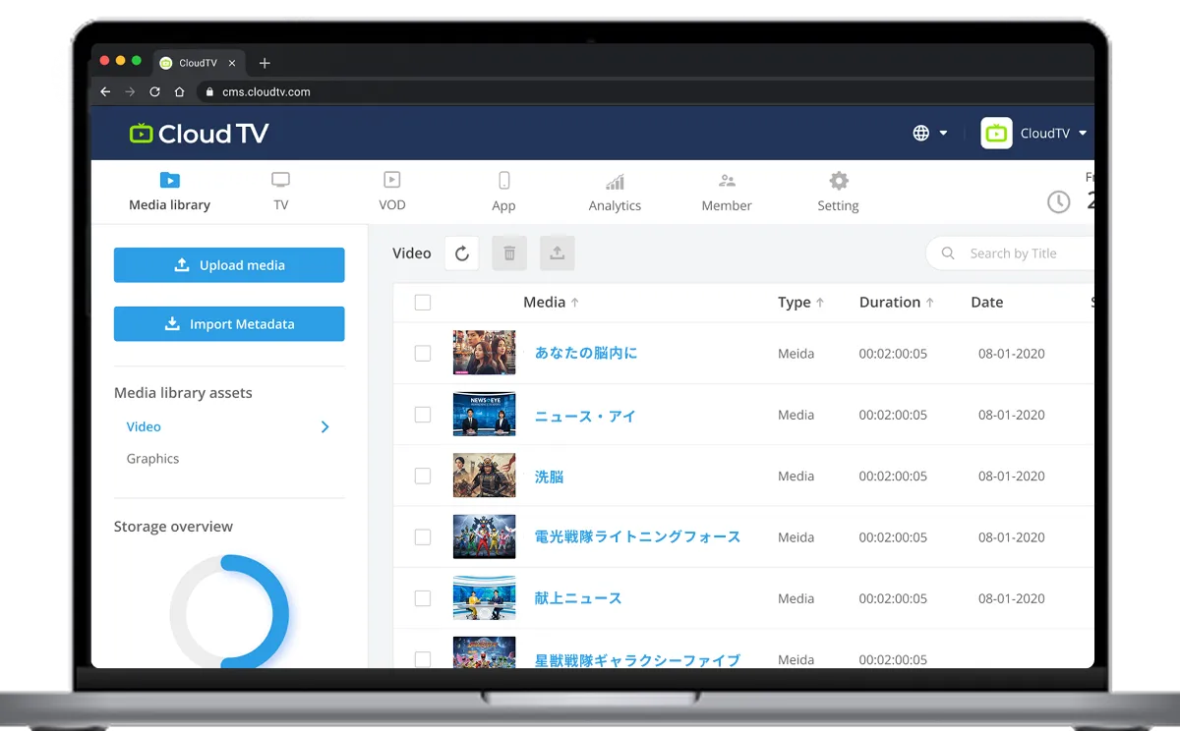The image size is (1180, 731).
Task: Click the export upload icon in toolbar
Action: pyautogui.click(x=557, y=253)
